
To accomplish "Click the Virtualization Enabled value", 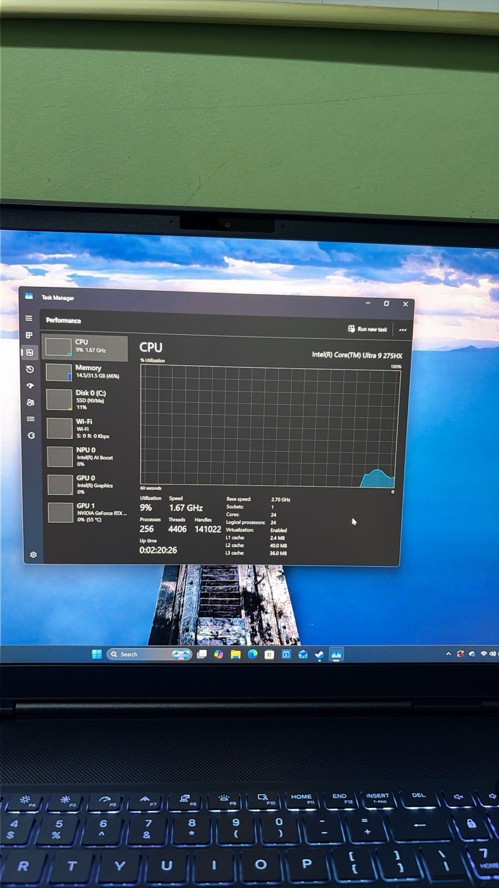I will pyautogui.click(x=278, y=531).
